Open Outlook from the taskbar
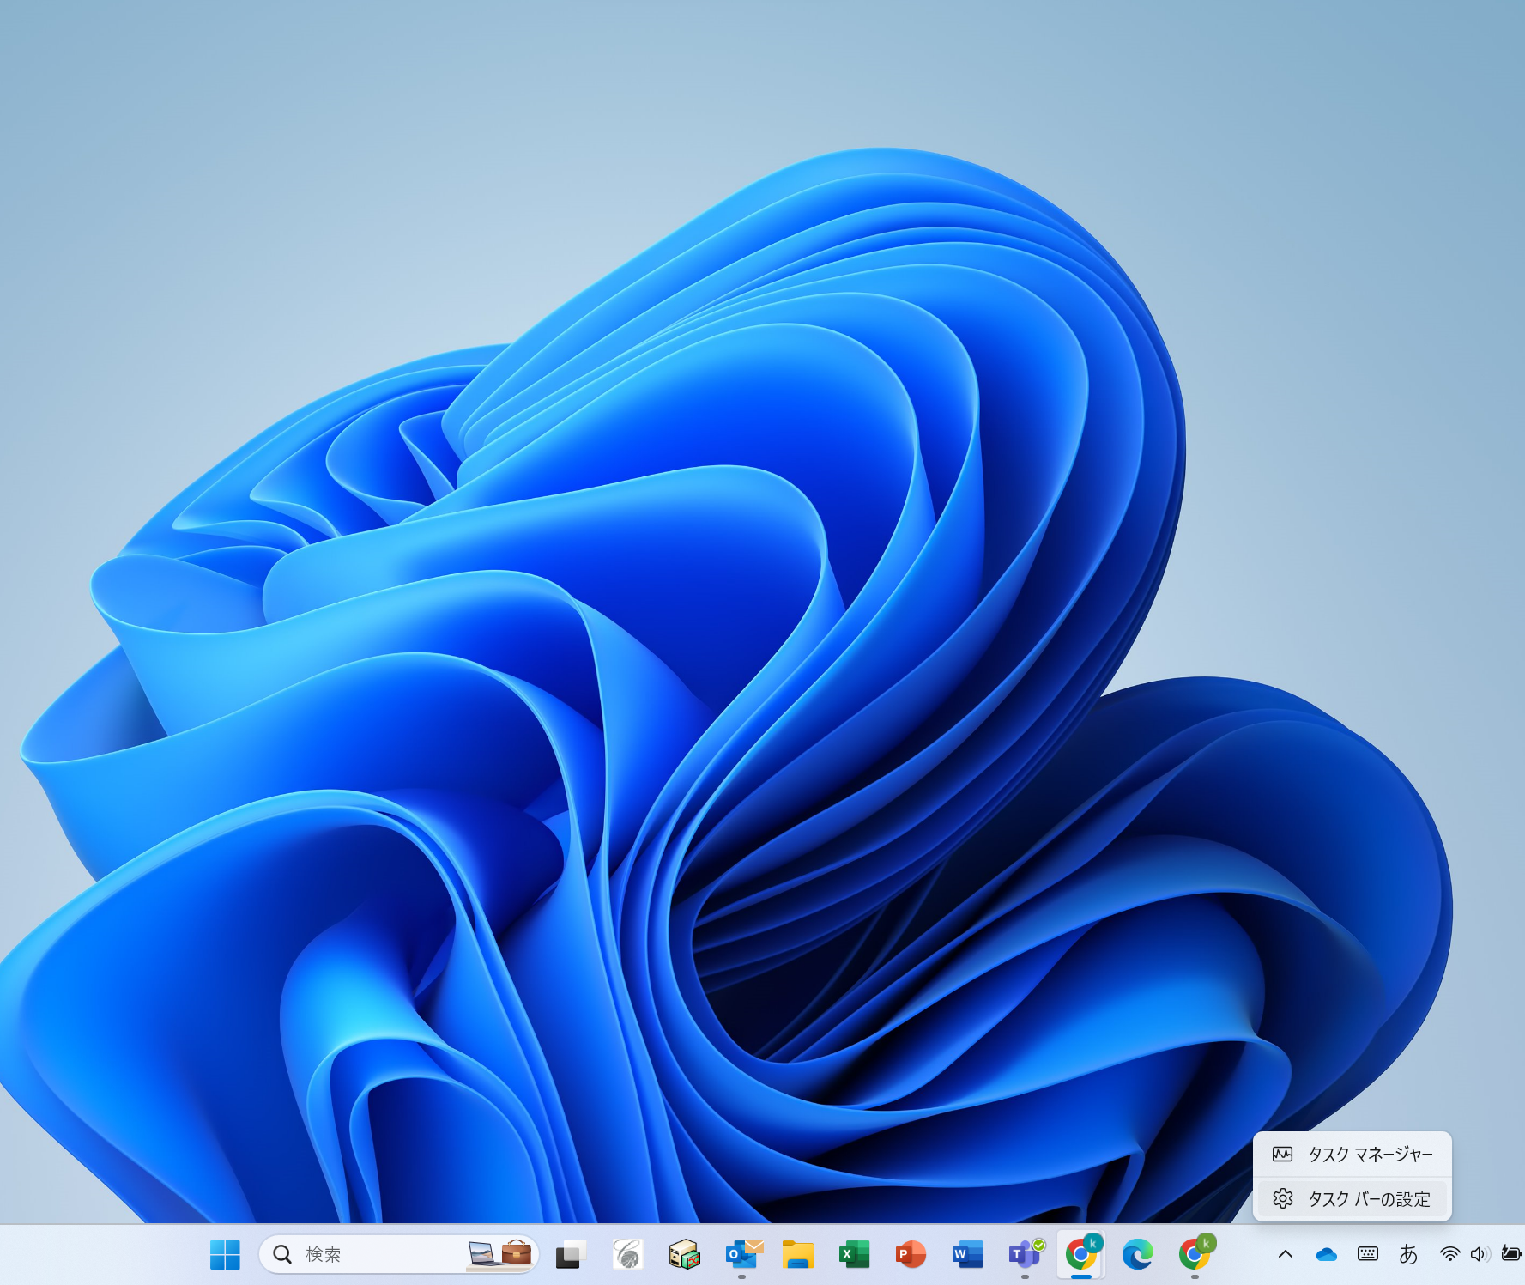The height and width of the screenshot is (1285, 1525). 741,1255
